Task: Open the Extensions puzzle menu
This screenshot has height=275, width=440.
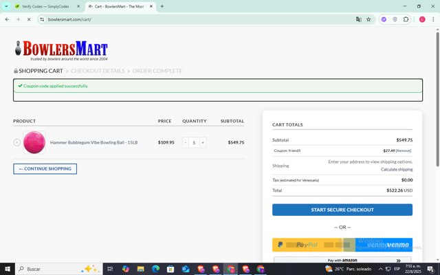Action: [x=406, y=19]
